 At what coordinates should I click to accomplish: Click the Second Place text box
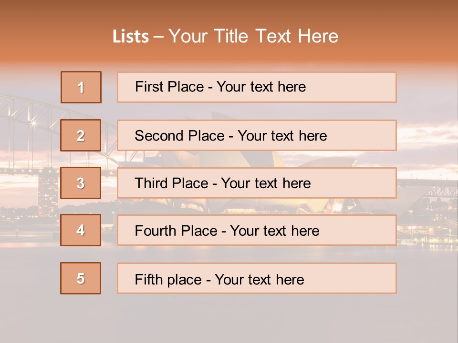[257, 135]
